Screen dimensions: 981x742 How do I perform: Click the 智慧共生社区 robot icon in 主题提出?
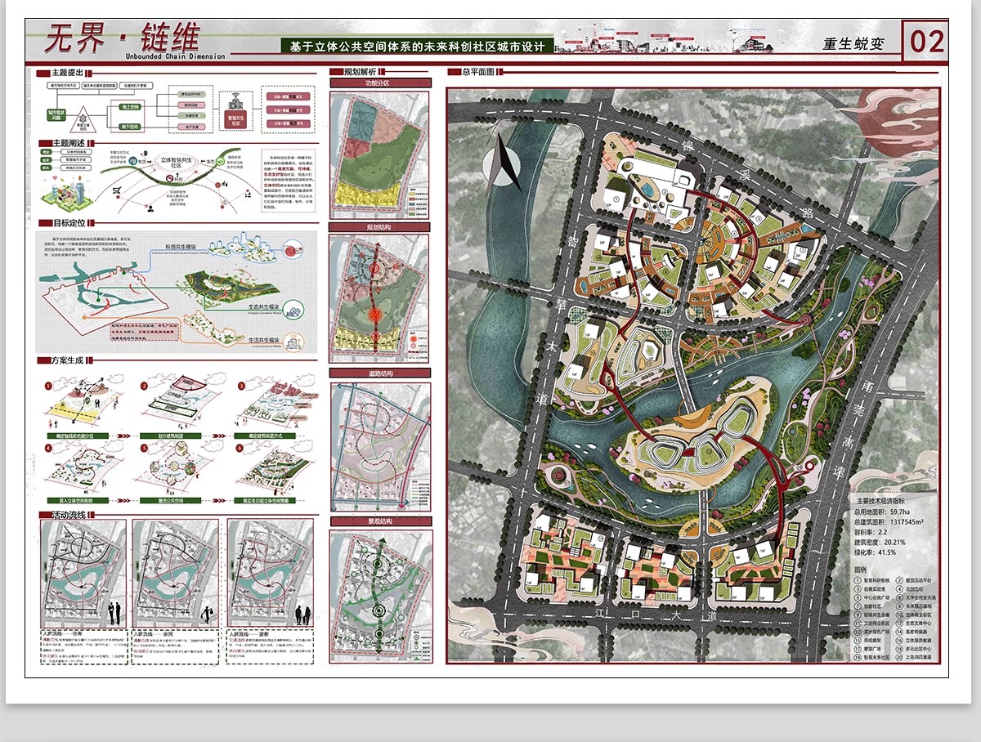click(x=235, y=105)
